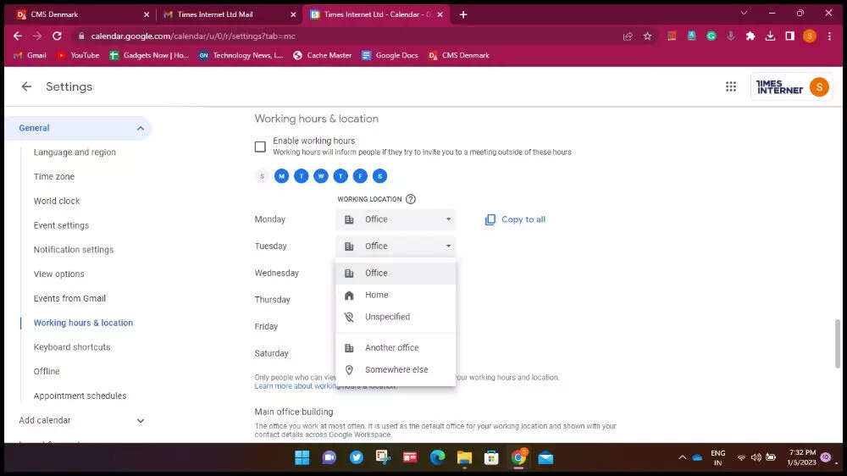Open Microsoft Edge from the taskbar
The height and width of the screenshot is (476, 847).
tap(437, 457)
